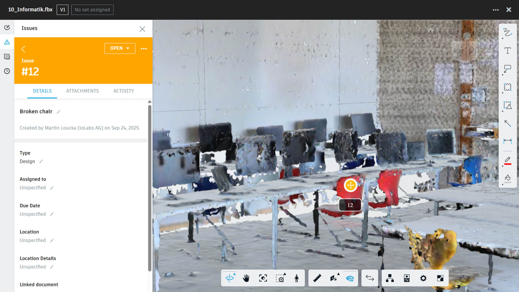Expand issue more options menu
This screenshot has width=519, height=292.
(x=144, y=49)
